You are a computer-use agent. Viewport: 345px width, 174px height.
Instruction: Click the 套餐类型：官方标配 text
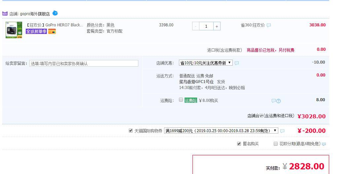click(105, 31)
